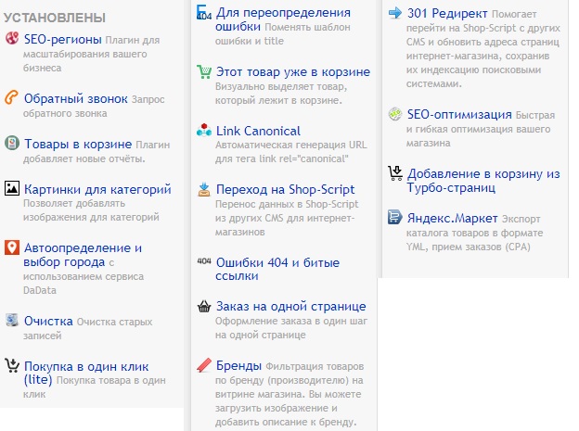Open the SEO-регионы plugin link
The height and width of the screenshot is (431, 579).
point(63,39)
